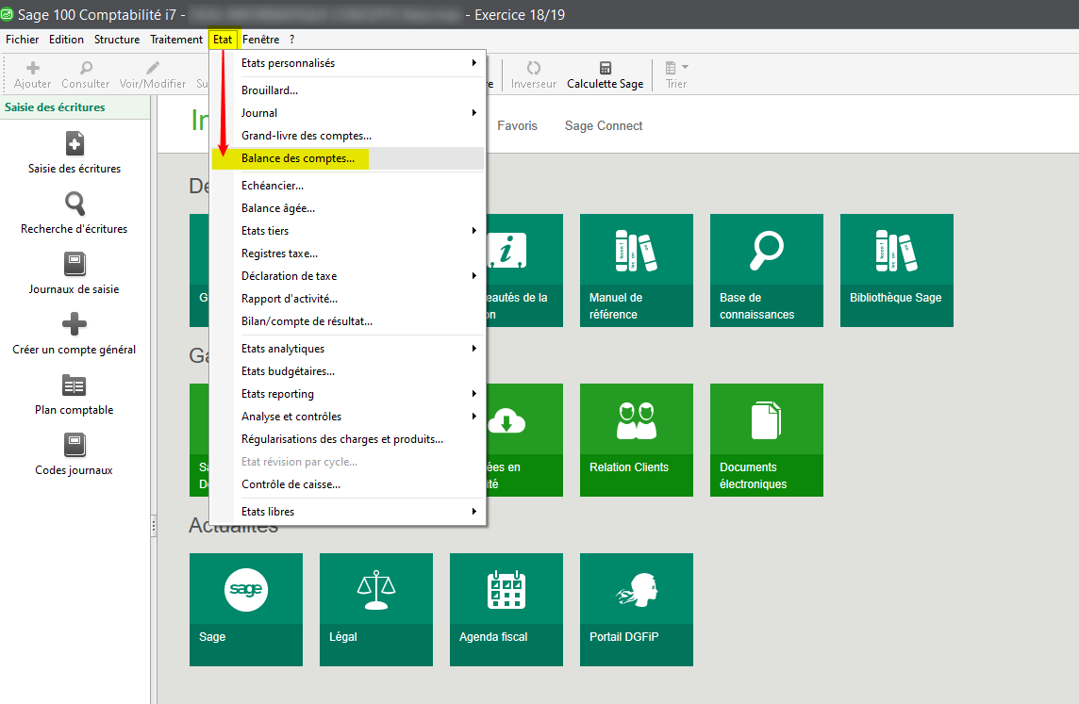Click the Relation Clients tile
The image size is (1079, 704).
(636, 439)
